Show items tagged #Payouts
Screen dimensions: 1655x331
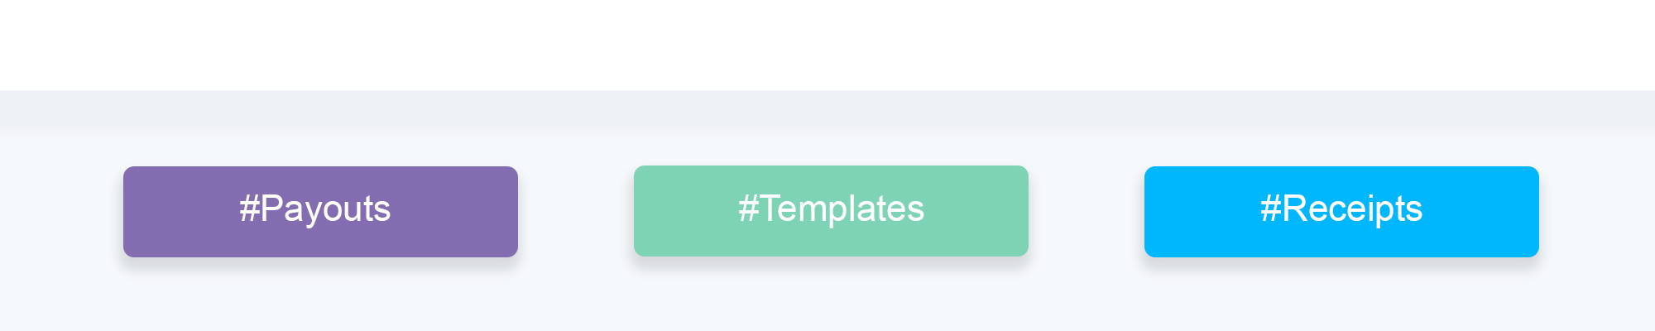pos(320,212)
